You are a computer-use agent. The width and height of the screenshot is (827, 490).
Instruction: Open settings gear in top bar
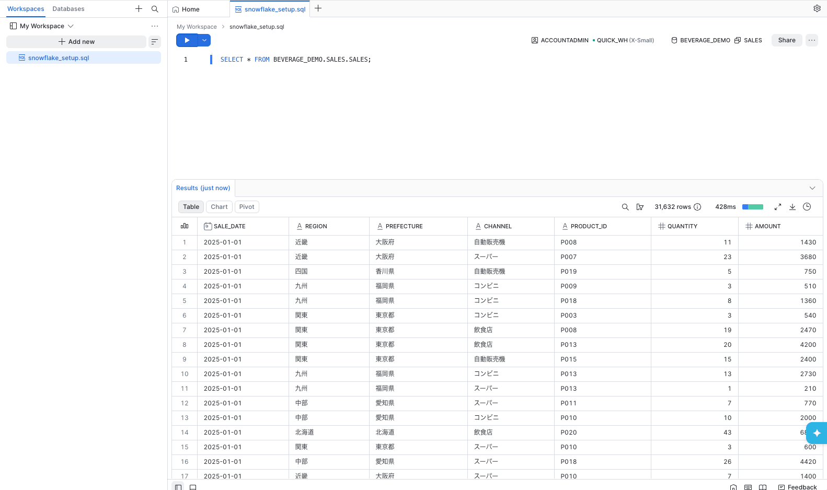tap(817, 8)
